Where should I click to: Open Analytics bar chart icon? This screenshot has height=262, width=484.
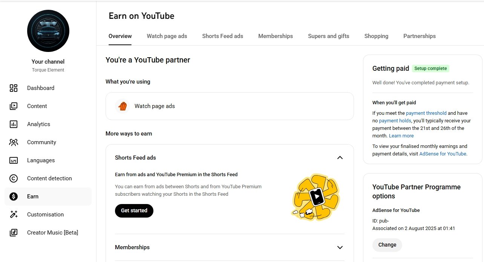[x=14, y=124]
